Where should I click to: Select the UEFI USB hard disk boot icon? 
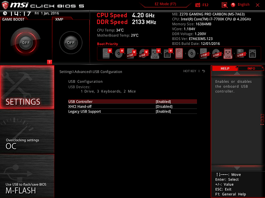point(132,53)
